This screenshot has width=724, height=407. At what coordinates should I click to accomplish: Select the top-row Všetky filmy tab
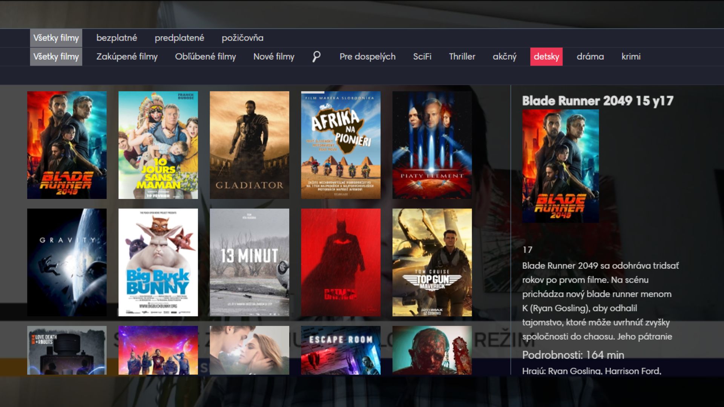click(56, 38)
